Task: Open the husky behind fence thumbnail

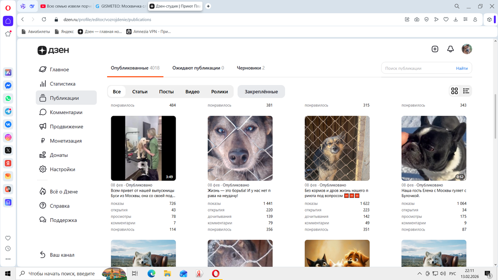Action: tap(240, 148)
